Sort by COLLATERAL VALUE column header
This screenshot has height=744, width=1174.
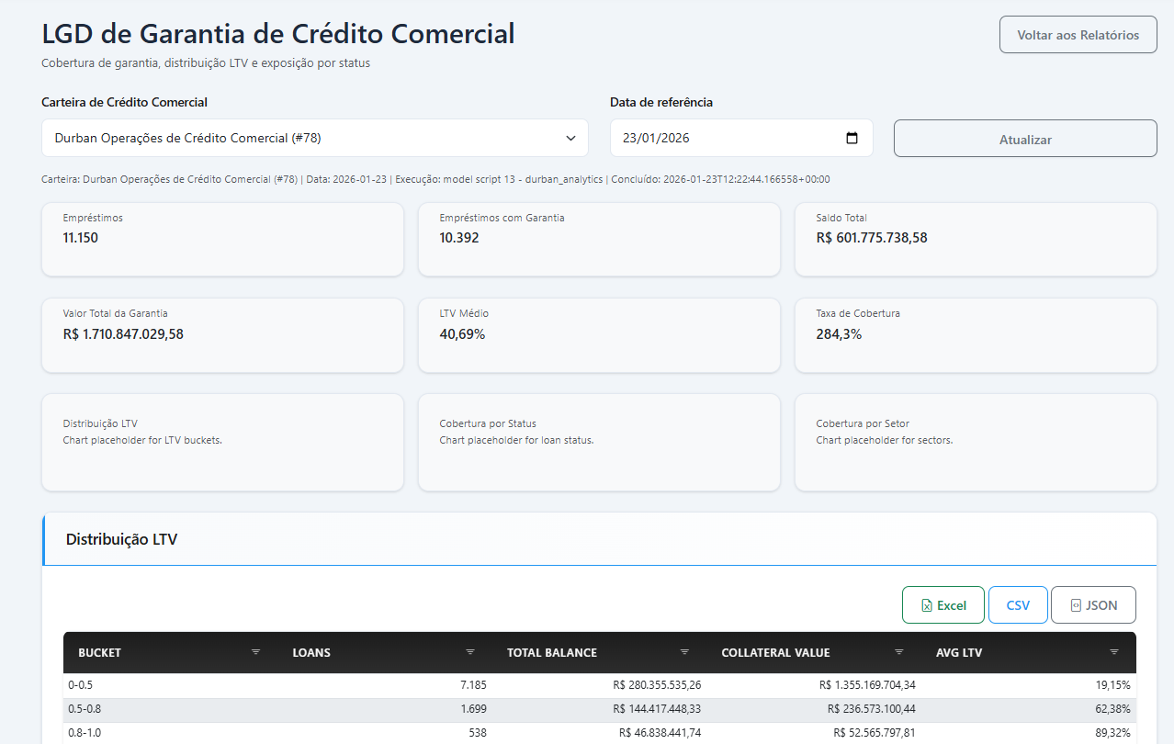pos(775,652)
